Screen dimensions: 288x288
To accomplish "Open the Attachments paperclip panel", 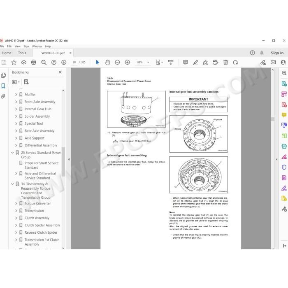I will (3, 96).
